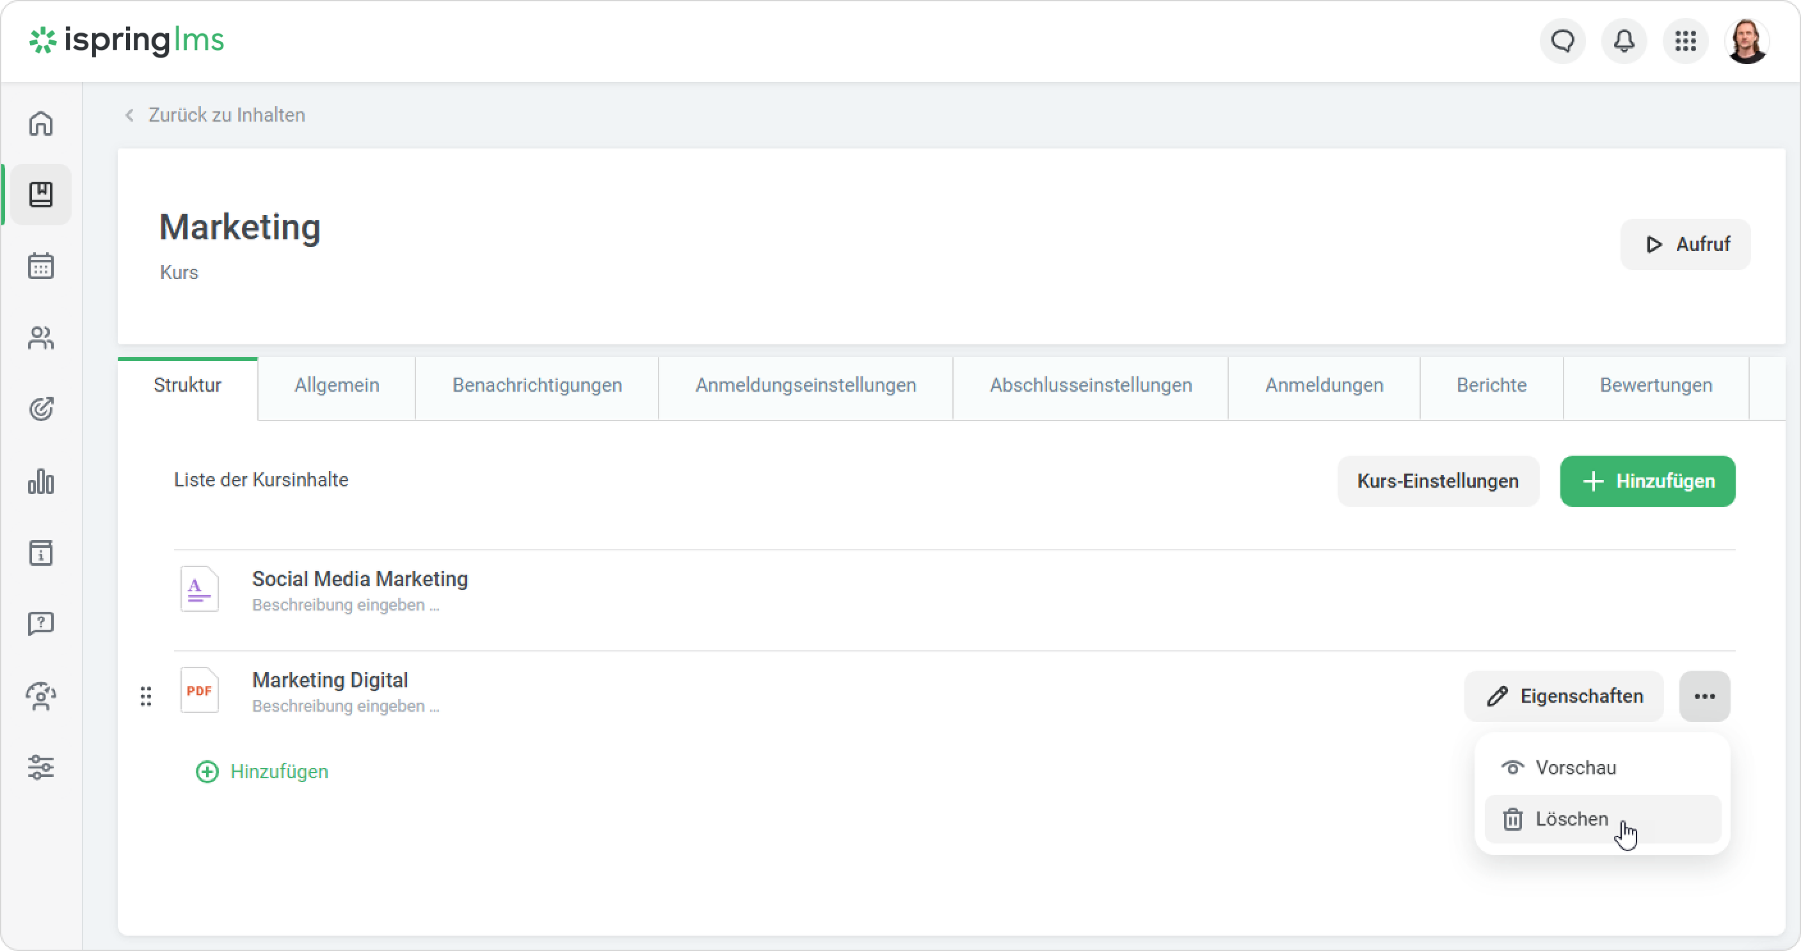Open the calendar icon in sidebar
This screenshot has height=951, width=1801.
(40, 266)
